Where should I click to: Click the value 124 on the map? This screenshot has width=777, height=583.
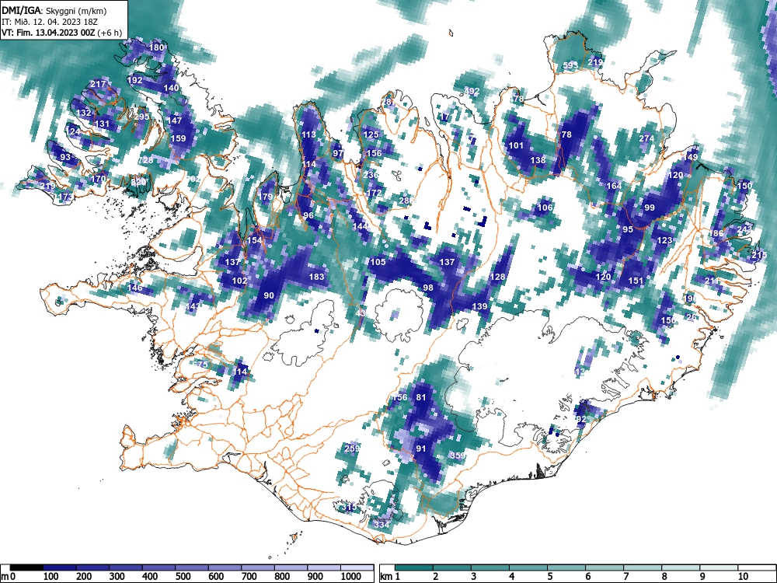73,131
